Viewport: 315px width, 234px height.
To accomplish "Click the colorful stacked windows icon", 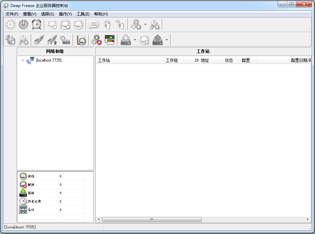I will click(110, 40).
